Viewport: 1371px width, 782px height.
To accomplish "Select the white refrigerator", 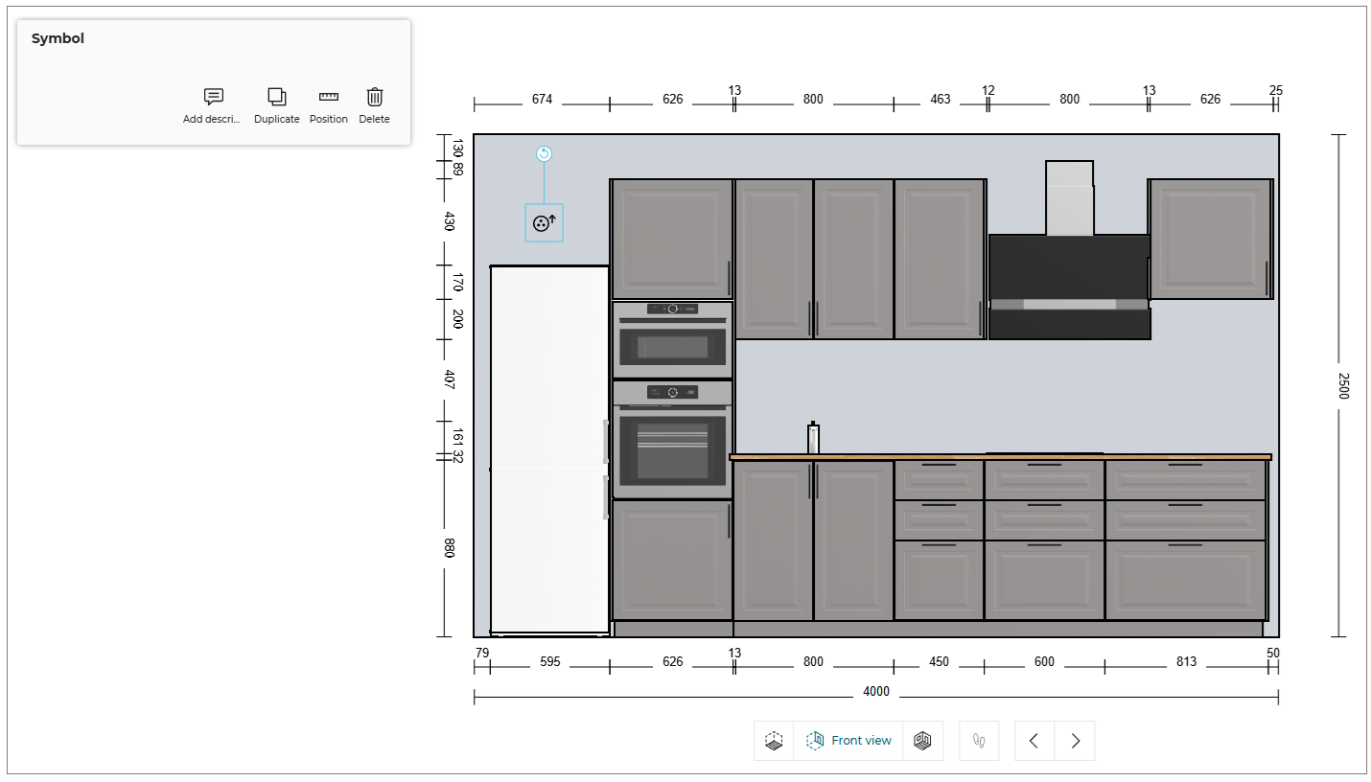I will 549,450.
